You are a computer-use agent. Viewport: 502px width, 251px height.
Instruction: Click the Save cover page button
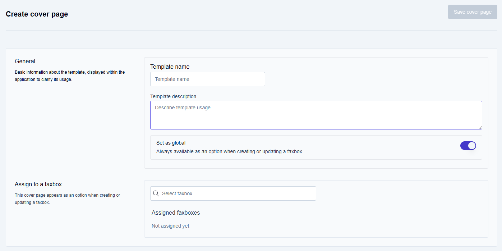click(472, 12)
